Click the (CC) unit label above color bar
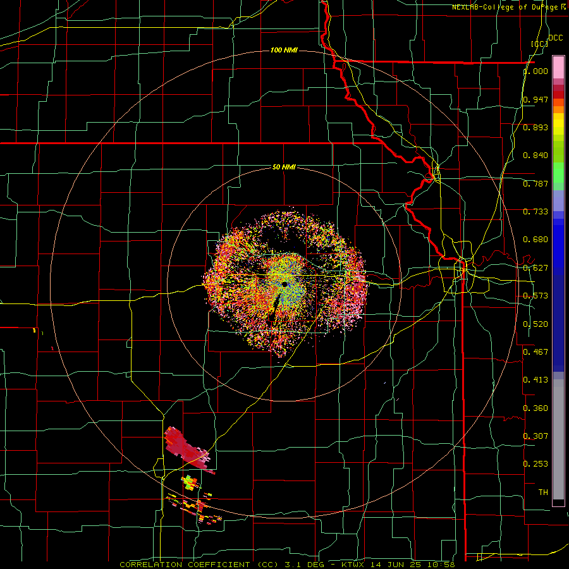This screenshot has width=569, height=569. pyautogui.click(x=540, y=44)
